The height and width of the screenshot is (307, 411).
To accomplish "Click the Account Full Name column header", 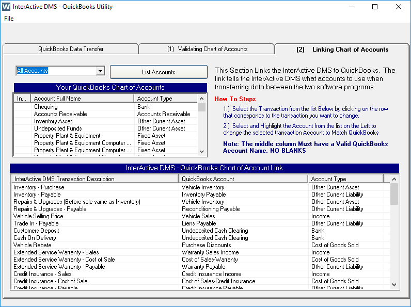I will (82, 99).
